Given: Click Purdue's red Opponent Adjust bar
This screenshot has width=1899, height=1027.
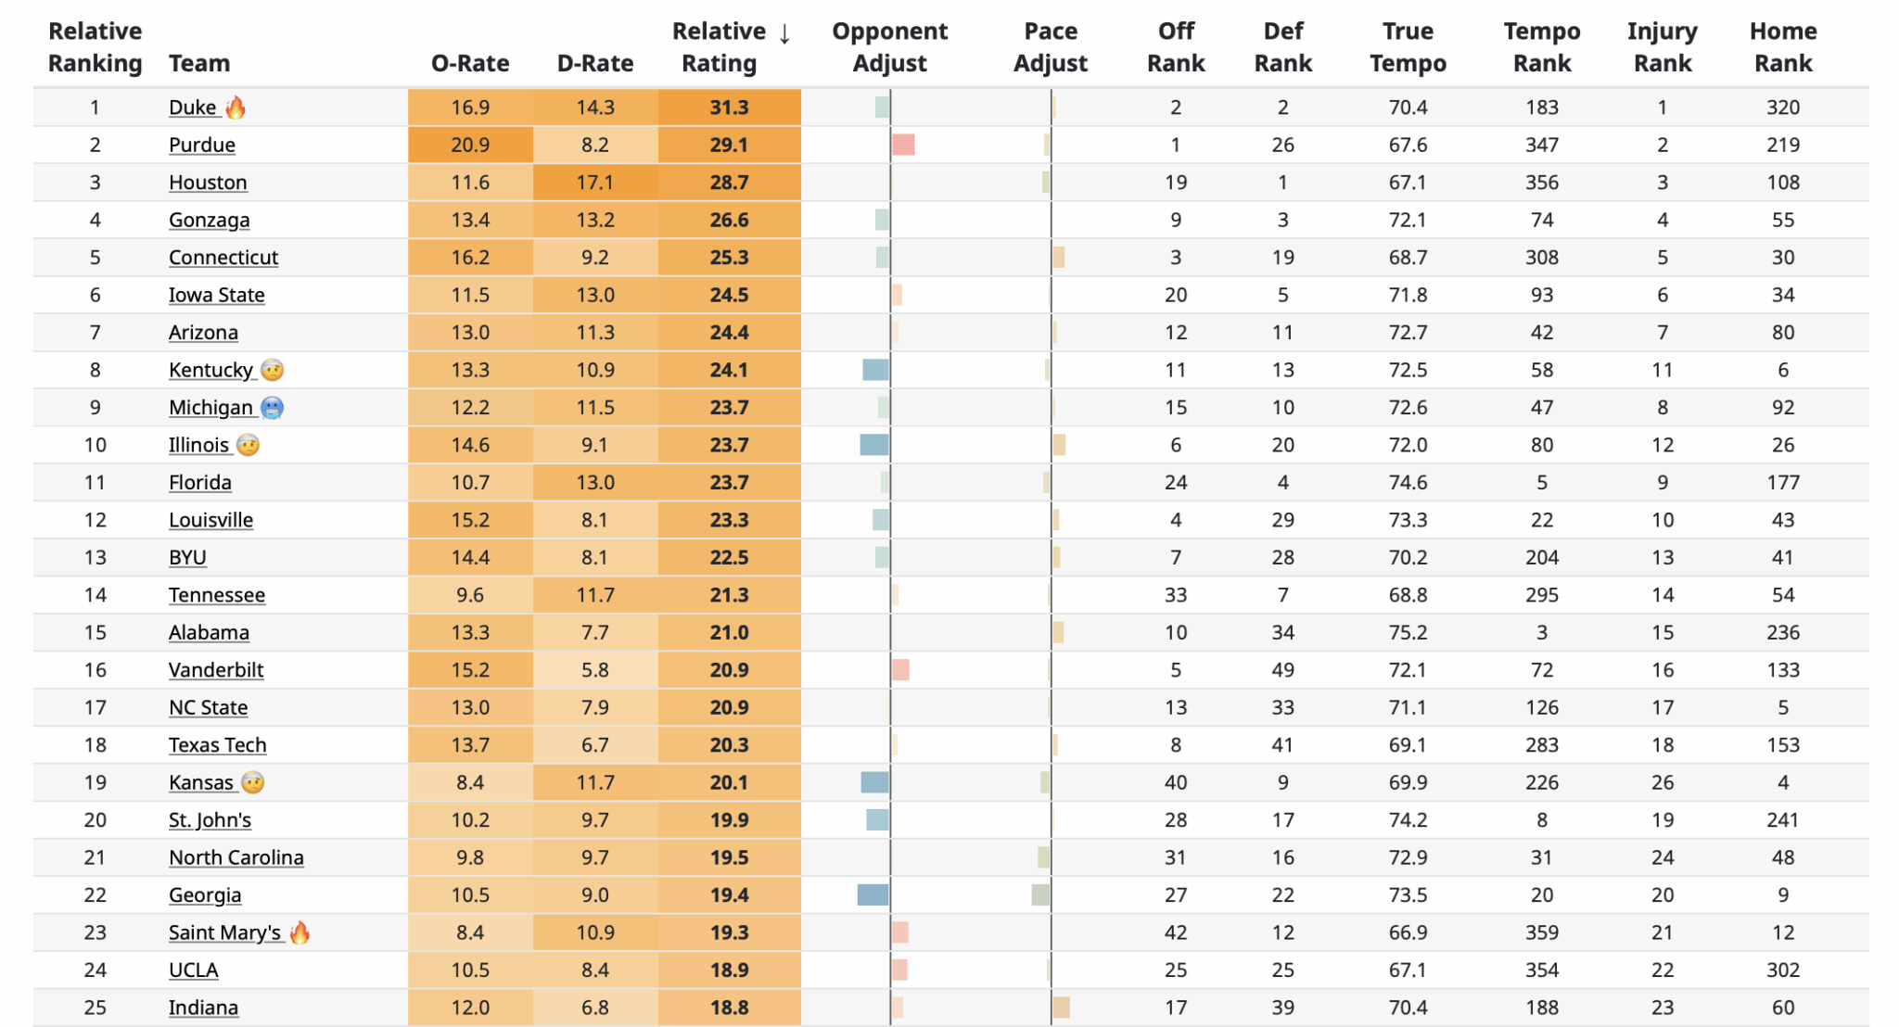Looking at the screenshot, I should (x=903, y=145).
